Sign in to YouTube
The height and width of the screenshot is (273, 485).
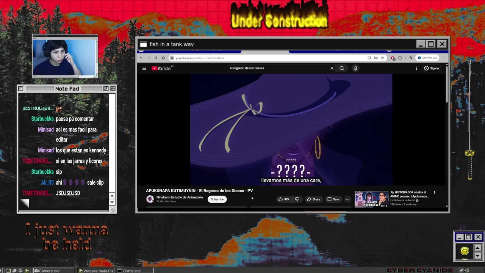click(432, 68)
